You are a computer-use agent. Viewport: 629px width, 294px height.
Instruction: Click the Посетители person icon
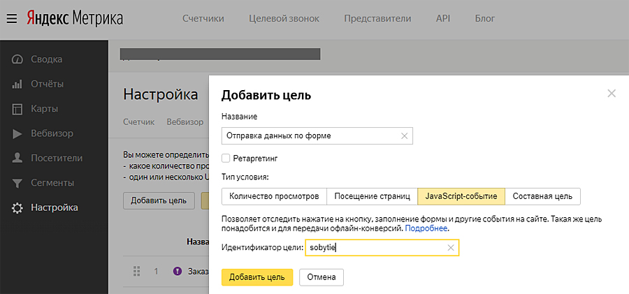(17, 159)
